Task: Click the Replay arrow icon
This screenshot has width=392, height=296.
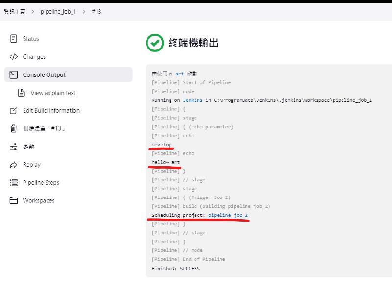Action: coord(14,165)
